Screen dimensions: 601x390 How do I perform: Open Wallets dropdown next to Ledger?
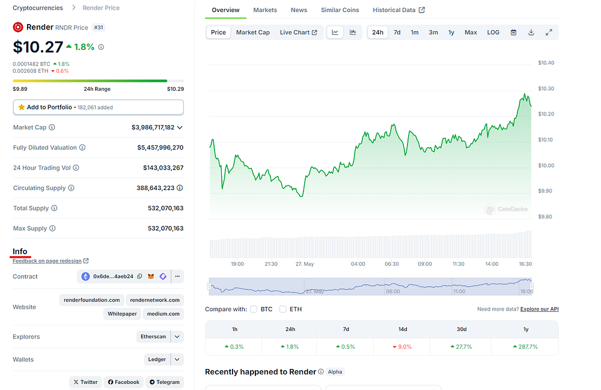[x=177, y=359]
